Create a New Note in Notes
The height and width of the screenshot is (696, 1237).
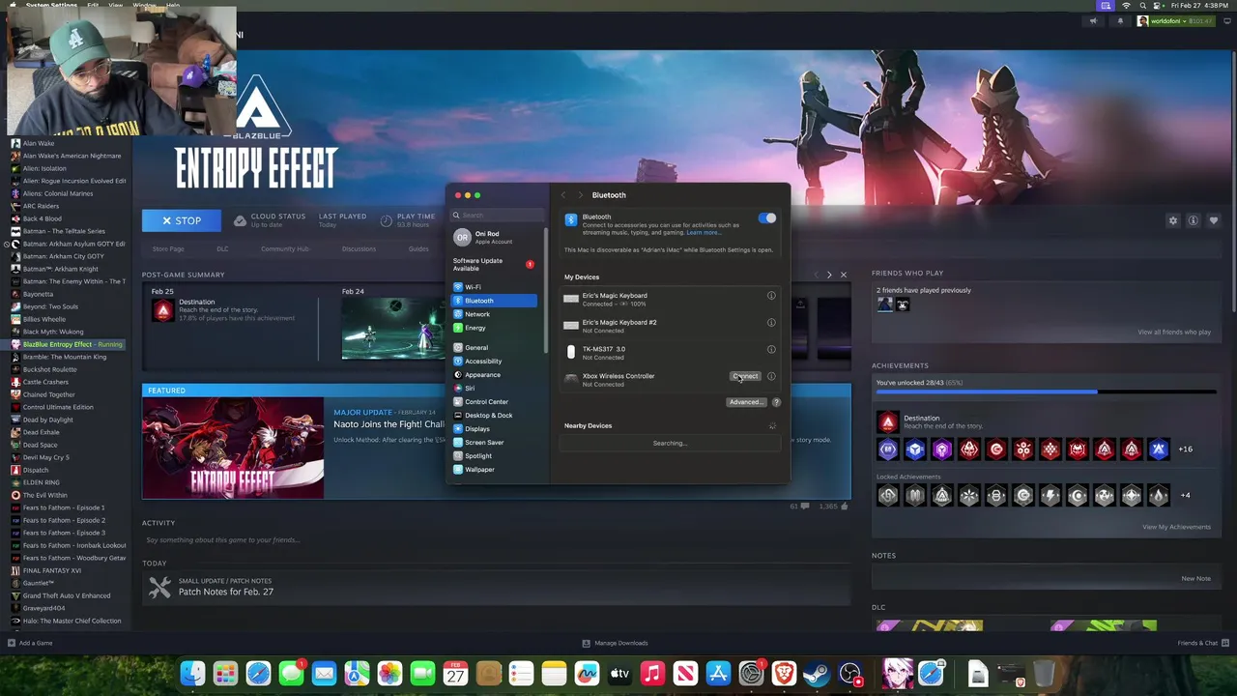coord(1195,578)
